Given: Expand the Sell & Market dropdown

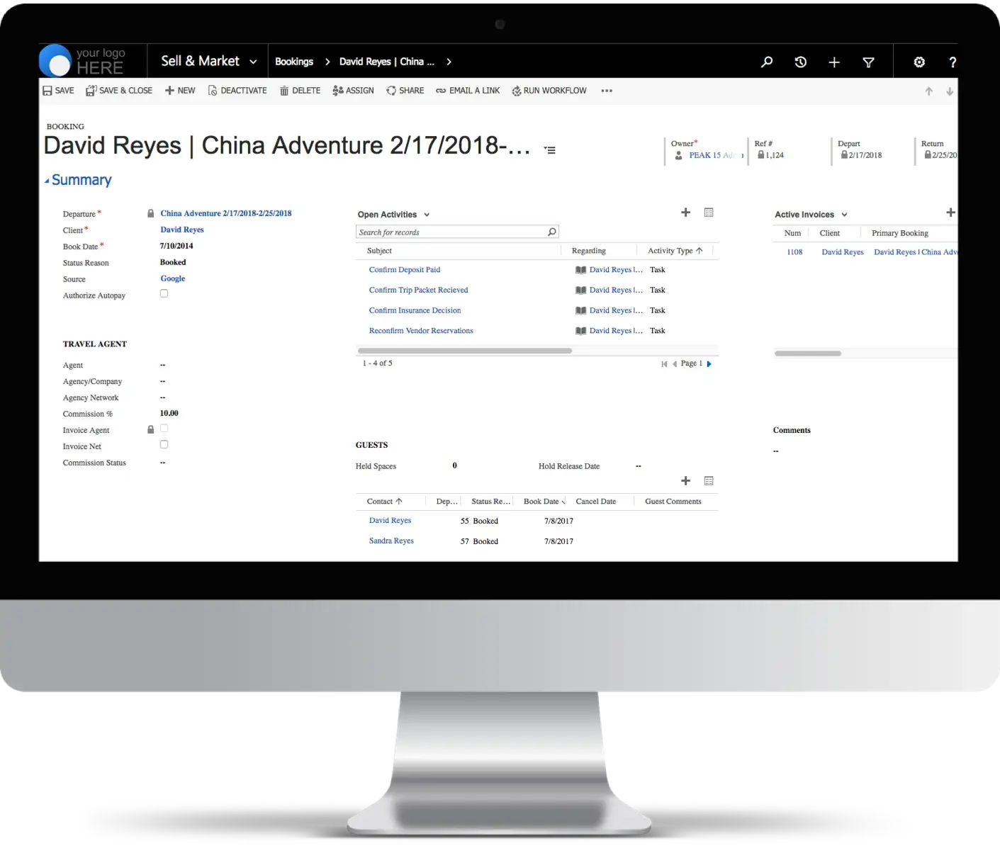Looking at the screenshot, I should tap(253, 62).
